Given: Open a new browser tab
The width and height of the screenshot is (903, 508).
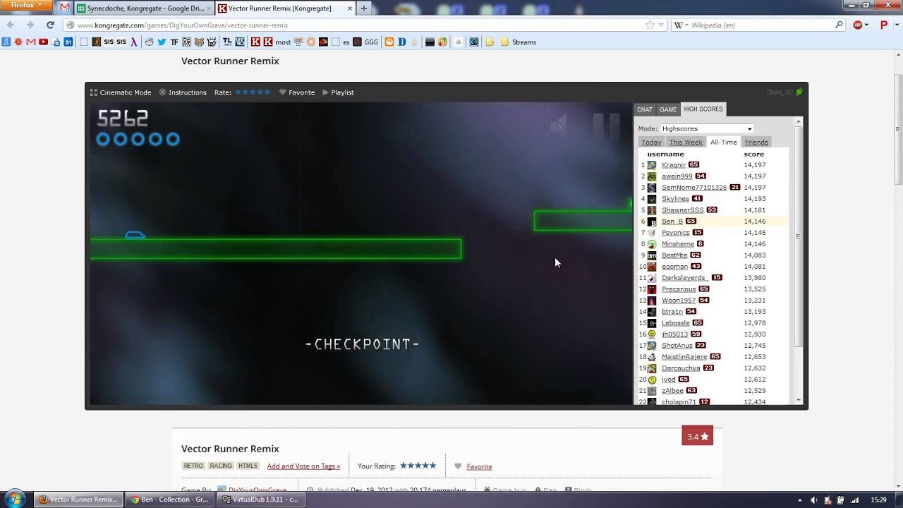Looking at the screenshot, I should point(364,8).
